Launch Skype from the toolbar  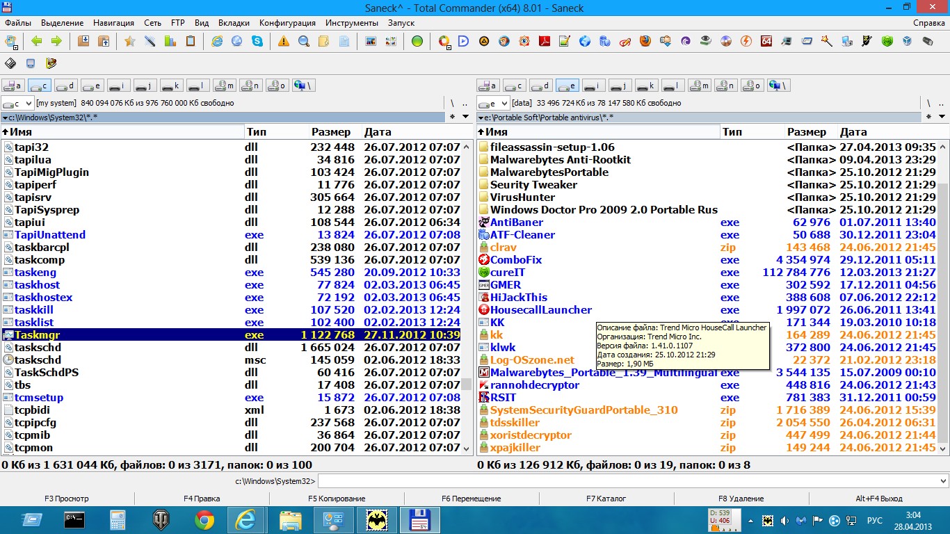pyautogui.click(x=257, y=41)
